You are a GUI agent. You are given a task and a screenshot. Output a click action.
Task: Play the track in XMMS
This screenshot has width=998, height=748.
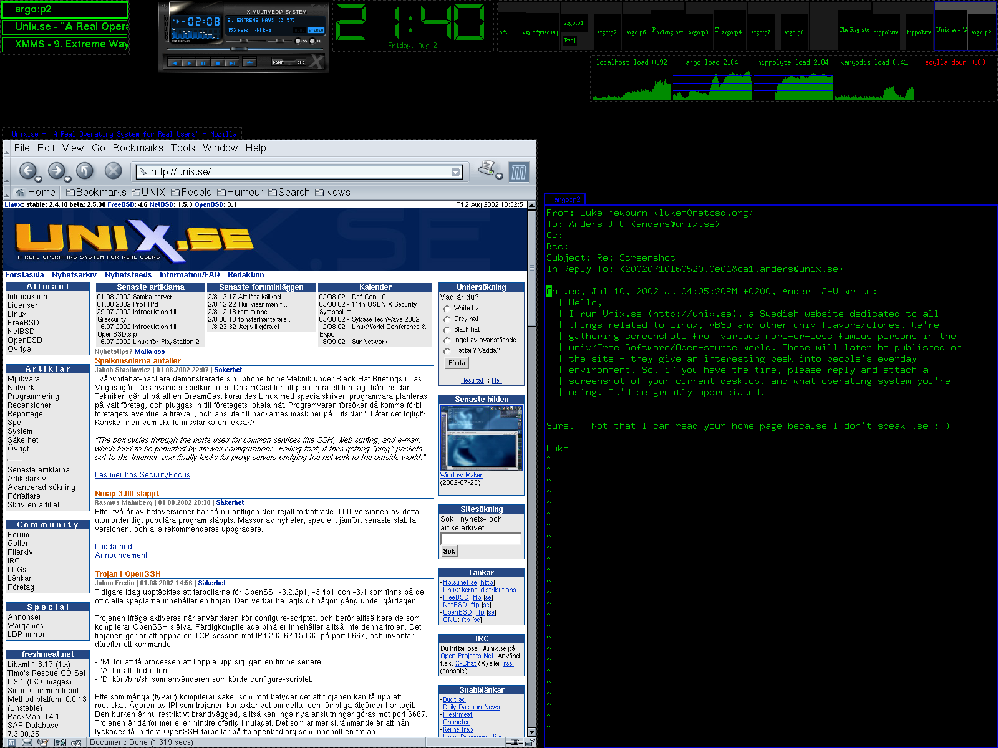189,62
